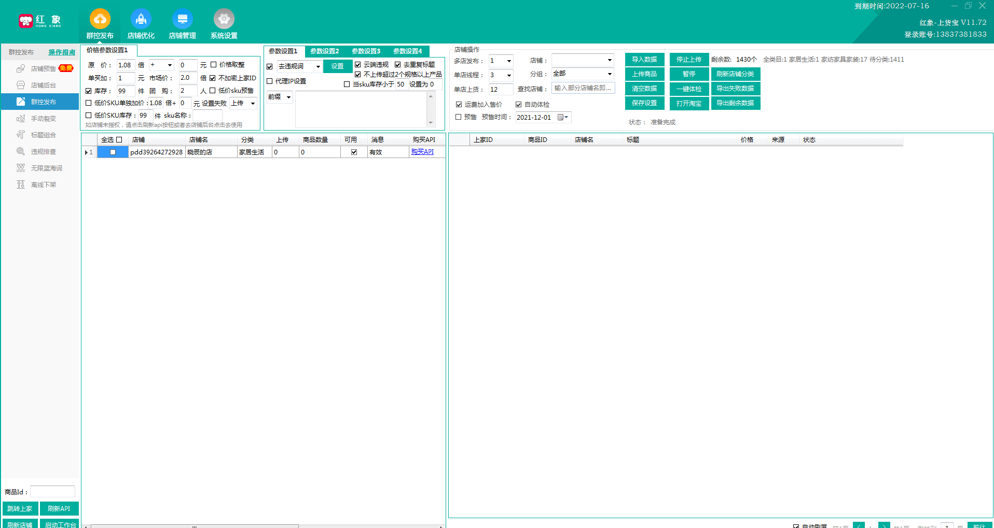Click the 保存设置 button

click(644, 103)
